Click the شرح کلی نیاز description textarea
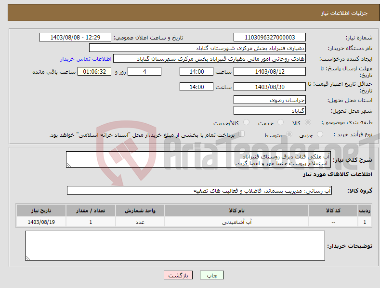 click(198, 159)
